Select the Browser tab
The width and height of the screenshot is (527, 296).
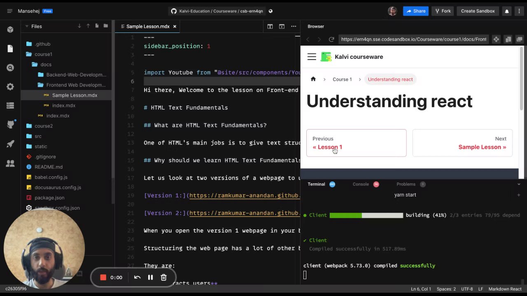click(x=316, y=26)
